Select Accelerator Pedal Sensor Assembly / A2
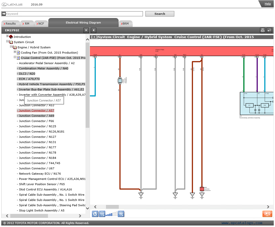 (47, 63)
